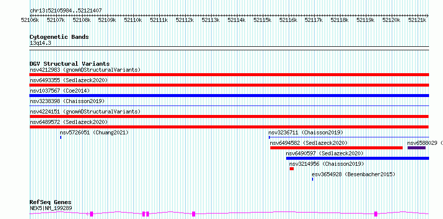Screen dimensions: 443x219
Task: Click the 52106k ruler label
Action: pyautogui.click(x=30, y=20)
